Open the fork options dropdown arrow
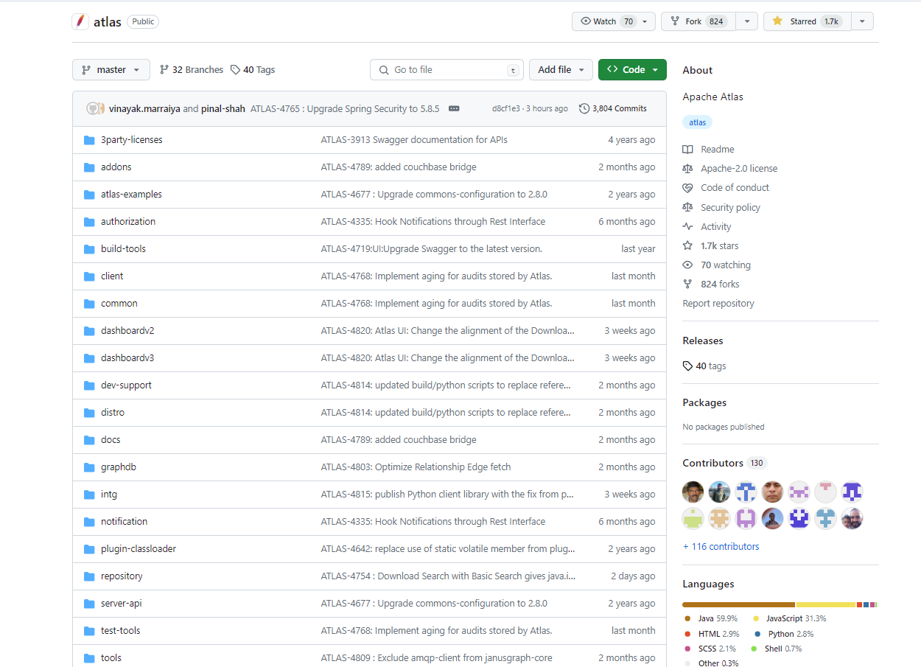The image size is (921, 667). pyautogui.click(x=746, y=21)
